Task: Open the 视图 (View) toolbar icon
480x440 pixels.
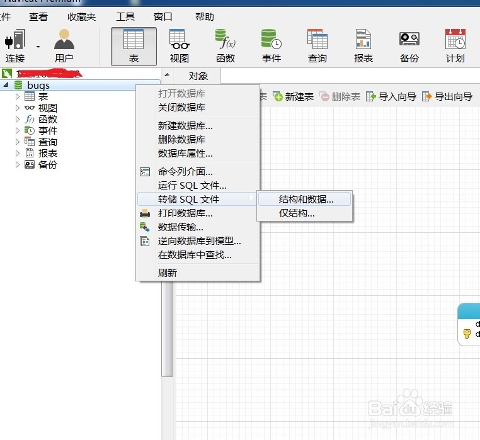Action: click(x=180, y=46)
